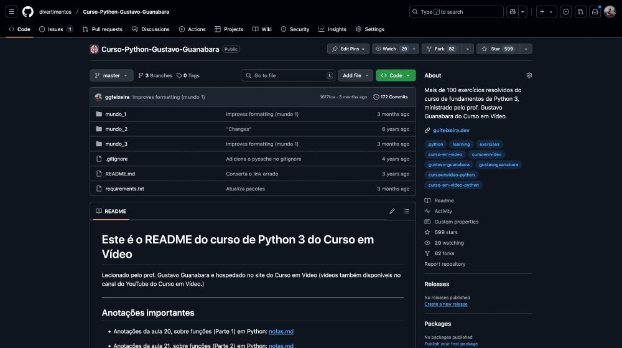Screen dimensions: 622x348
Task: Expand Fork options dropdown arrow
Action: tap(467, 49)
